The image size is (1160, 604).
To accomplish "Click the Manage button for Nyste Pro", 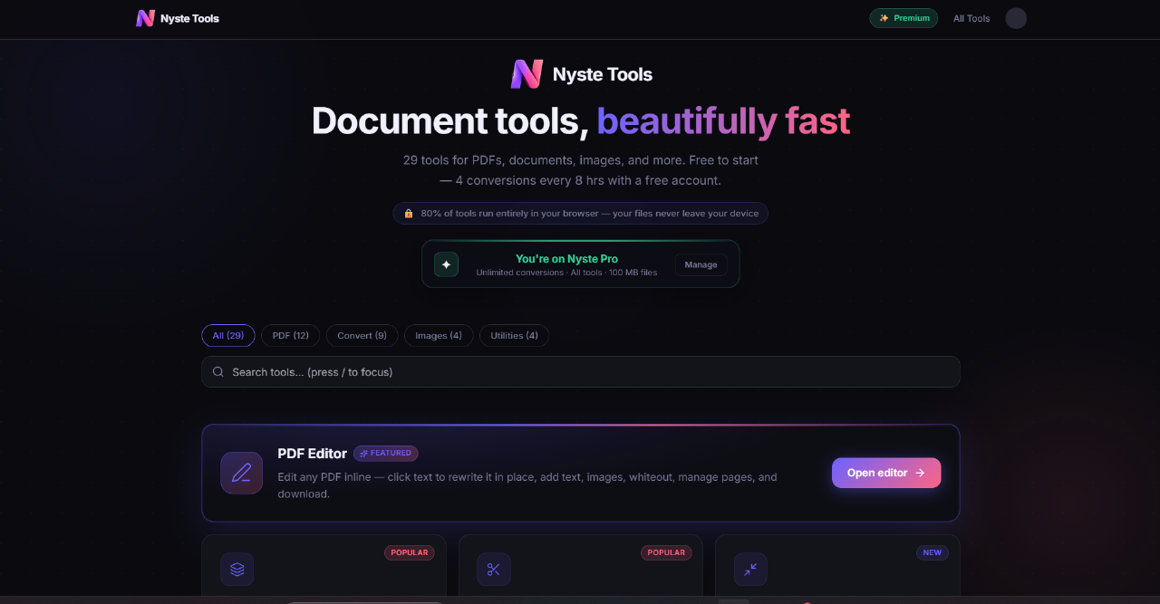I will click(x=701, y=264).
